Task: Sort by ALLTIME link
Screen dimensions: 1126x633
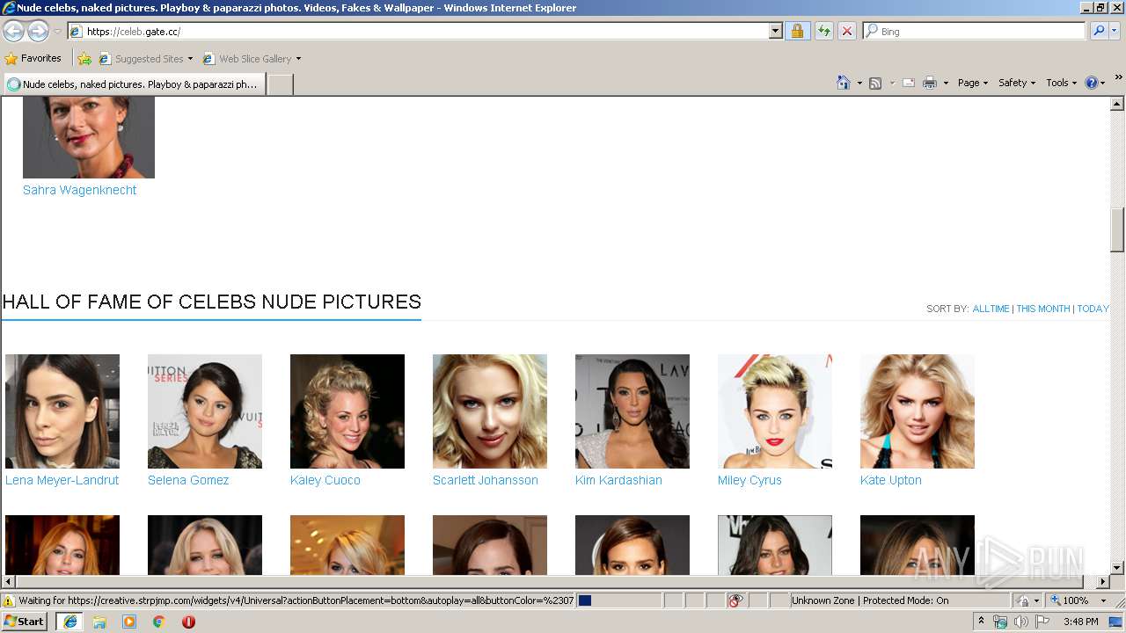Action: [991, 309]
